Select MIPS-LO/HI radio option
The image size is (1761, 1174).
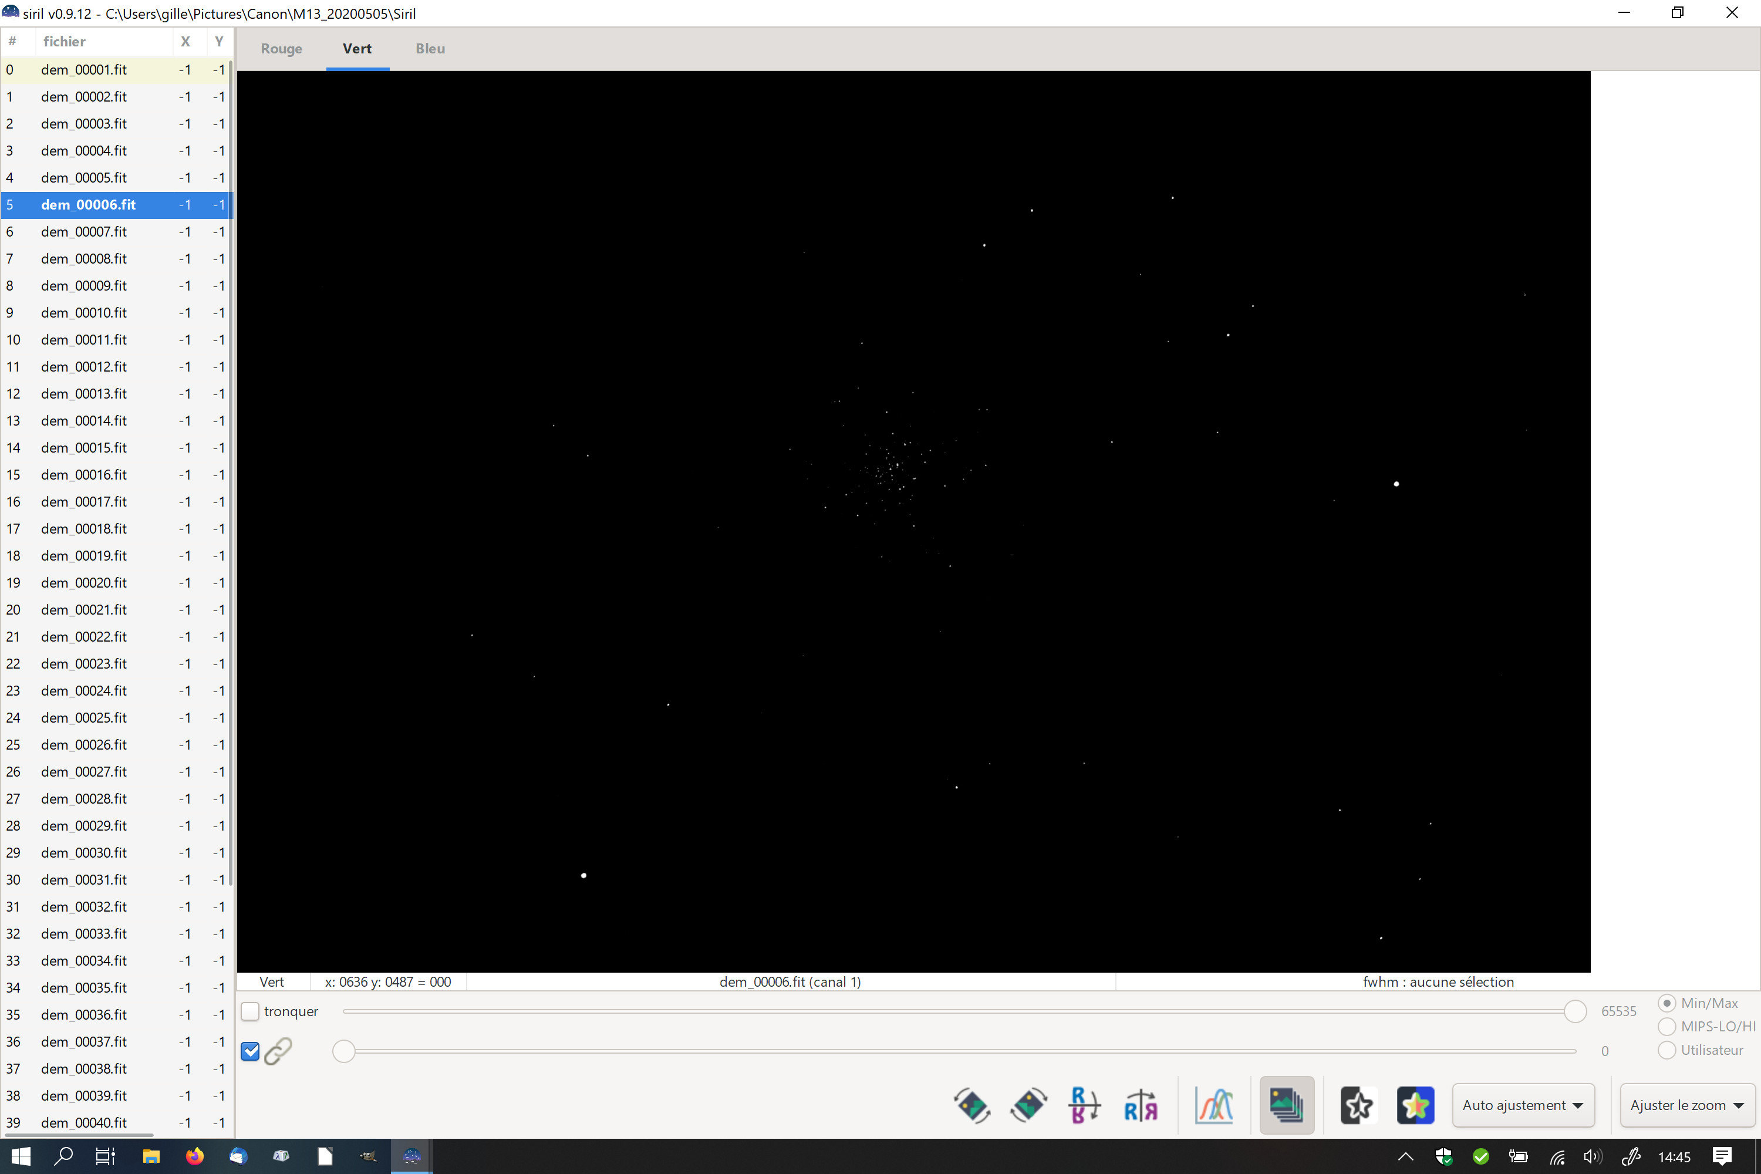coord(1666,1027)
